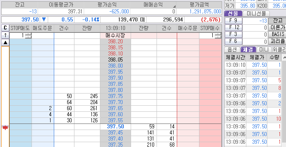This screenshot has width=286, height=147.
Task: Click the F 12 button
Action: pos(233,28)
